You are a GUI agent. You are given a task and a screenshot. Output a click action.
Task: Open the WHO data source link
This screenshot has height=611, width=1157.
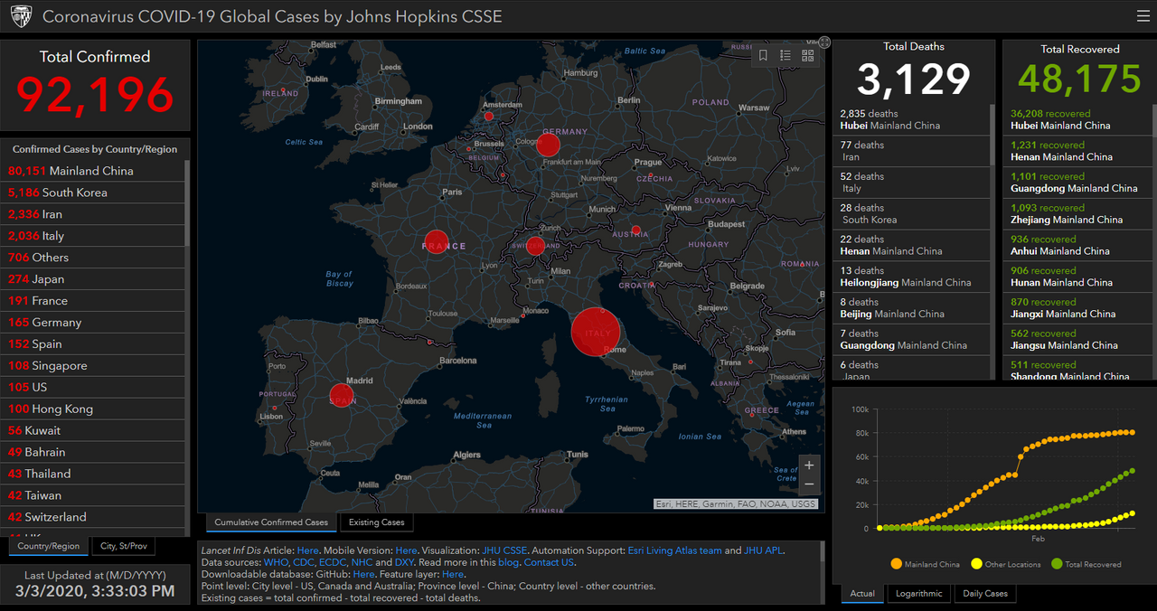[276, 562]
